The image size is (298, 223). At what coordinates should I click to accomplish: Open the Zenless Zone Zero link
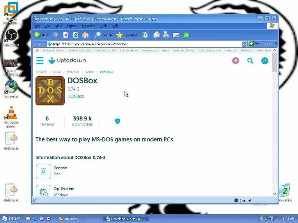80,51
